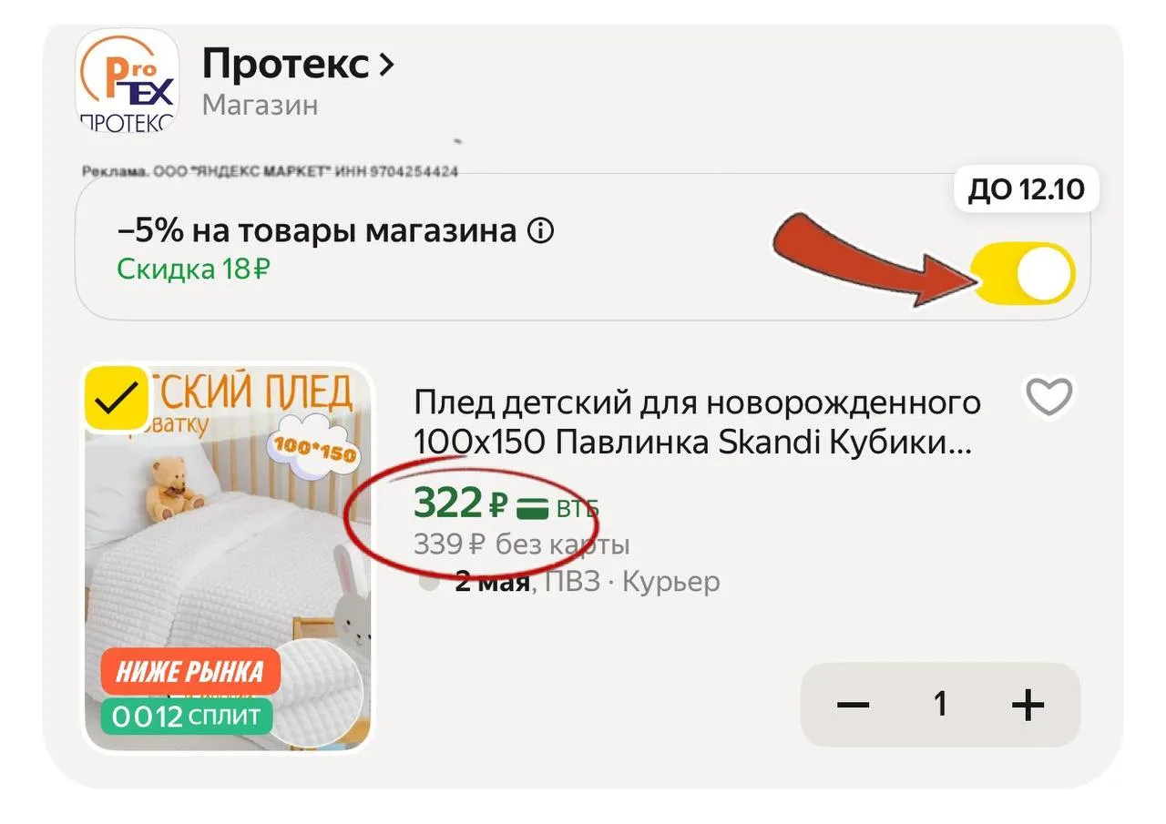Expand the store via the chevron next to Протекс
Image resolution: width=1166 pixels, height=824 pixels.
(386, 65)
